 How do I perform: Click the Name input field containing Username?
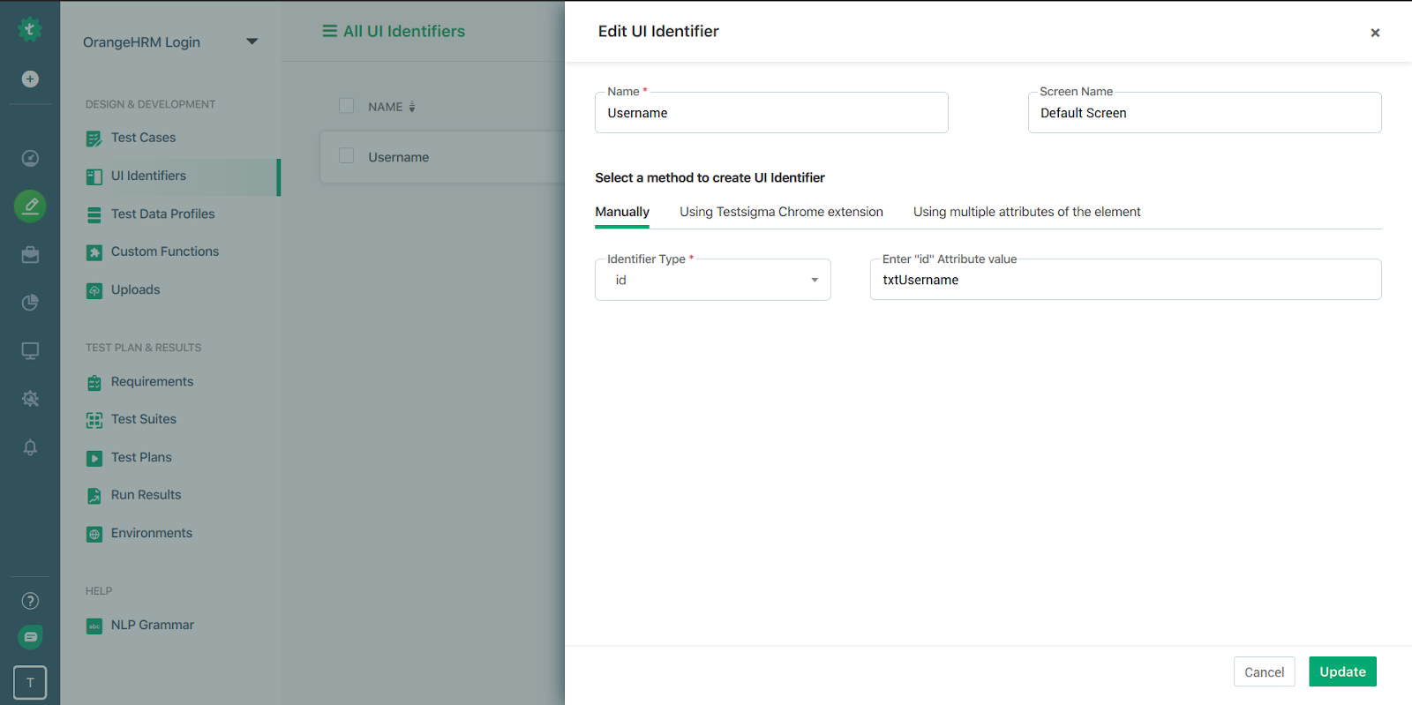point(771,113)
